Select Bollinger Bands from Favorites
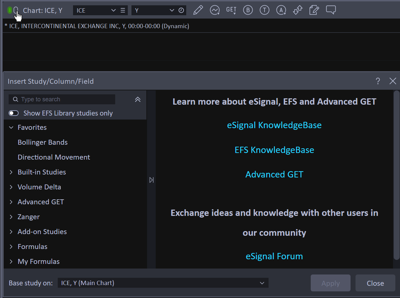The width and height of the screenshot is (400, 298). 42,142
